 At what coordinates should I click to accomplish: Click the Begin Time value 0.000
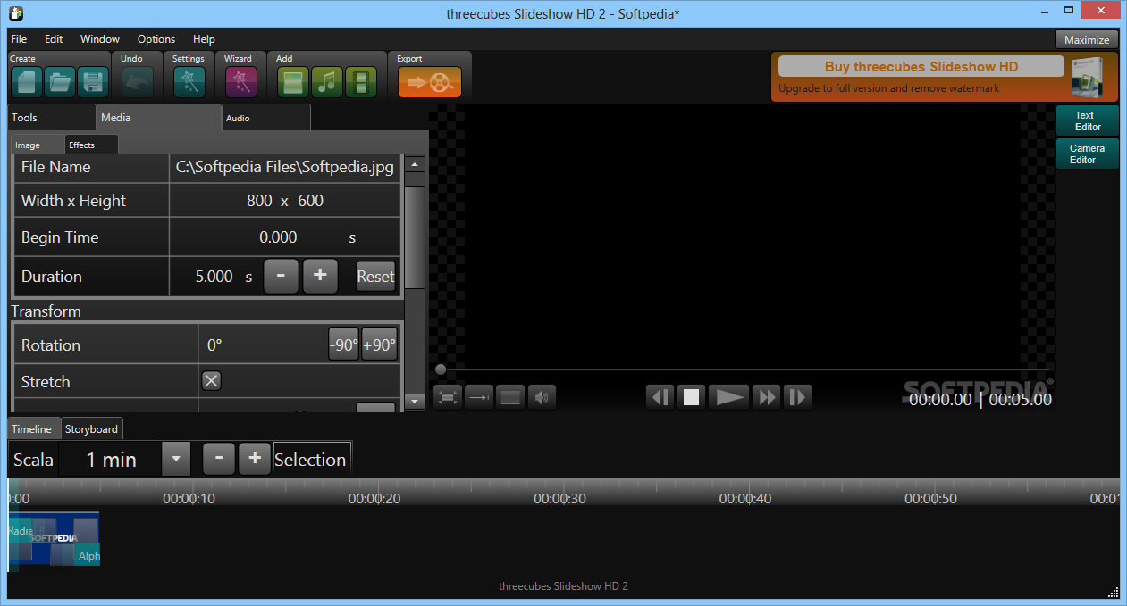point(278,237)
